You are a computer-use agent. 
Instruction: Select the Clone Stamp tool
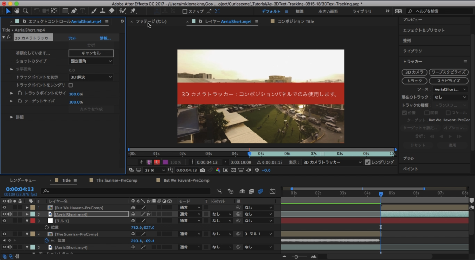pyautogui.click(x=103, y=11)
